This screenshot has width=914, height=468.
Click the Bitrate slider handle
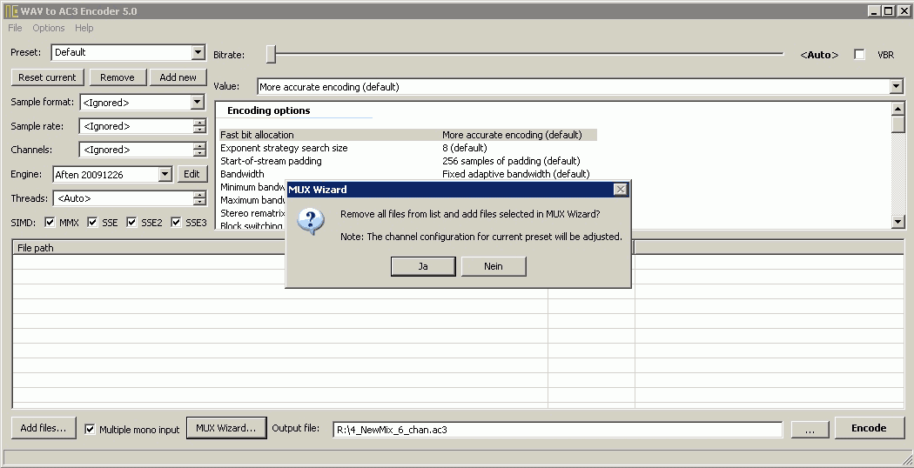[x=271, y=55]
